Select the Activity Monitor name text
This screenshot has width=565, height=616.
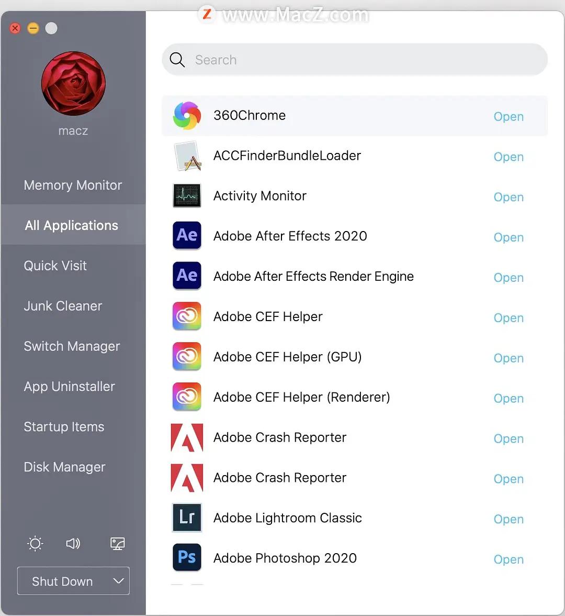[x=259, y=196]
